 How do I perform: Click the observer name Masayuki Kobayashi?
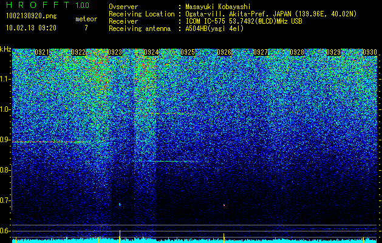[x=218, y=7]
